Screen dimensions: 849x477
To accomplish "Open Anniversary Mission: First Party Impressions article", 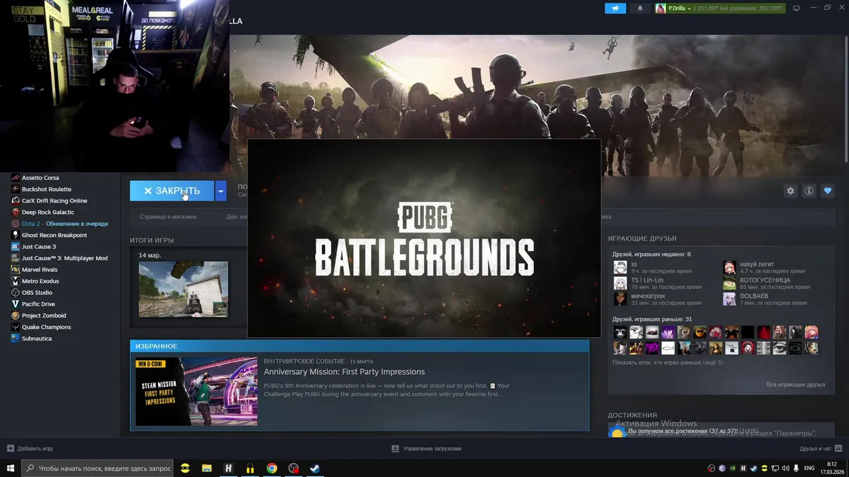I will point(344,372).
